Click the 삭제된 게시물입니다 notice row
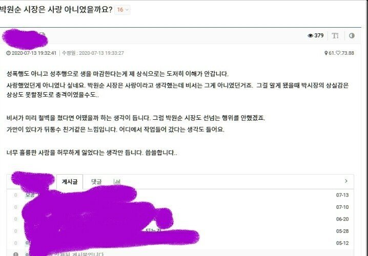 (180, 253)
